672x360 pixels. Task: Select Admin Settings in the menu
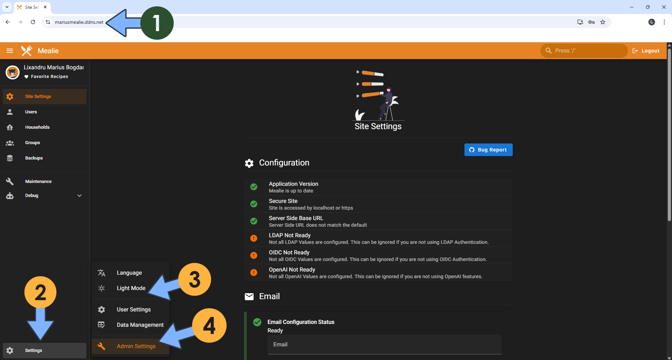[x=136, y=346]
